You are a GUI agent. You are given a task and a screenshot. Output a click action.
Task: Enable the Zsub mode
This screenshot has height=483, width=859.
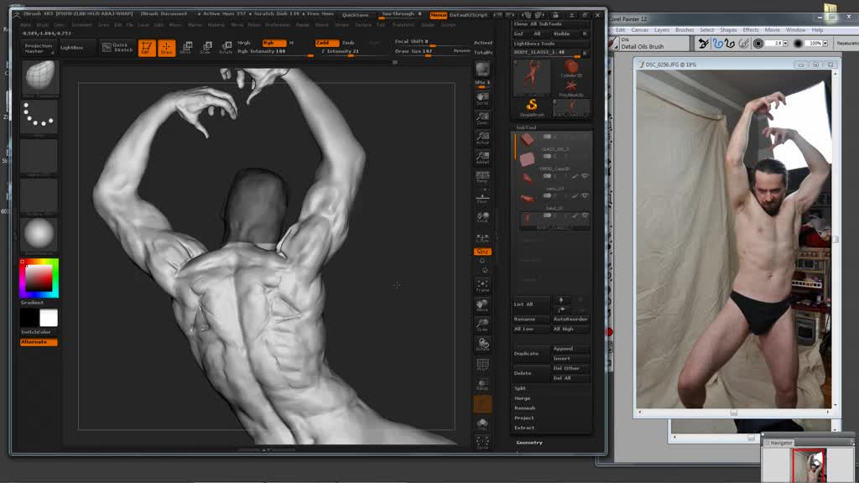(348, 43)
